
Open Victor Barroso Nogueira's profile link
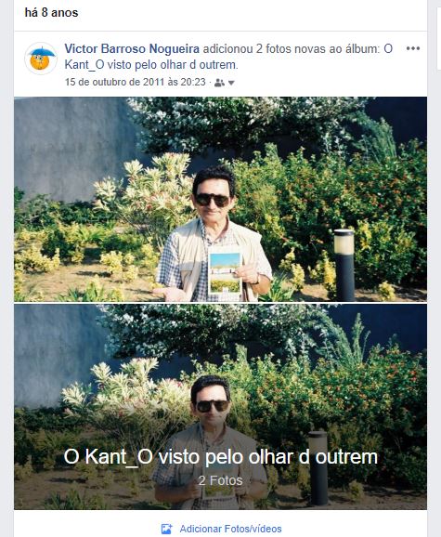tap(132, 48)
